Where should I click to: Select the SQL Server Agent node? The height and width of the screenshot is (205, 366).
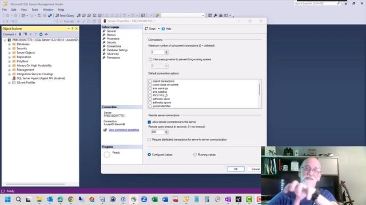coord(41,79)
